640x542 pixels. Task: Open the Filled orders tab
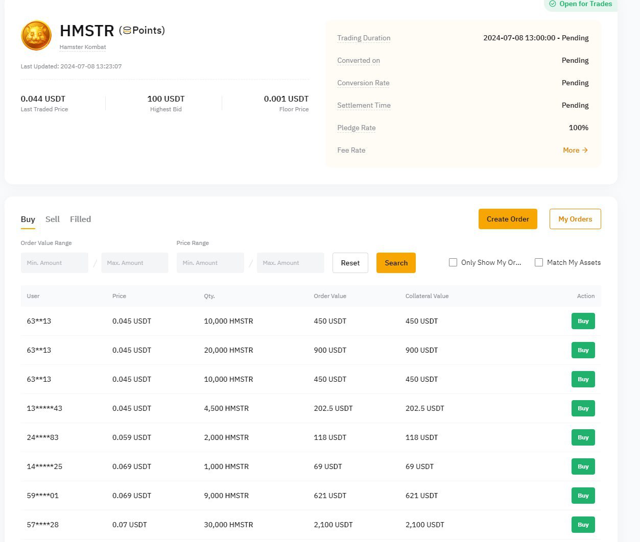pyautogui.click(x=80, y=219)
